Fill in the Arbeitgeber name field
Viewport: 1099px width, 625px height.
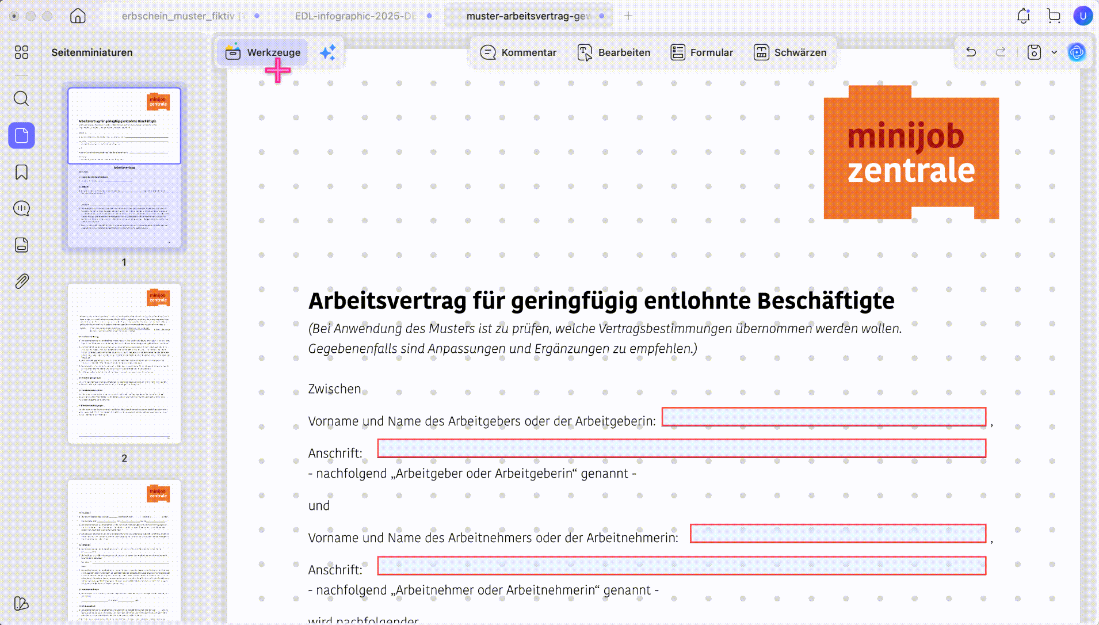823,417
